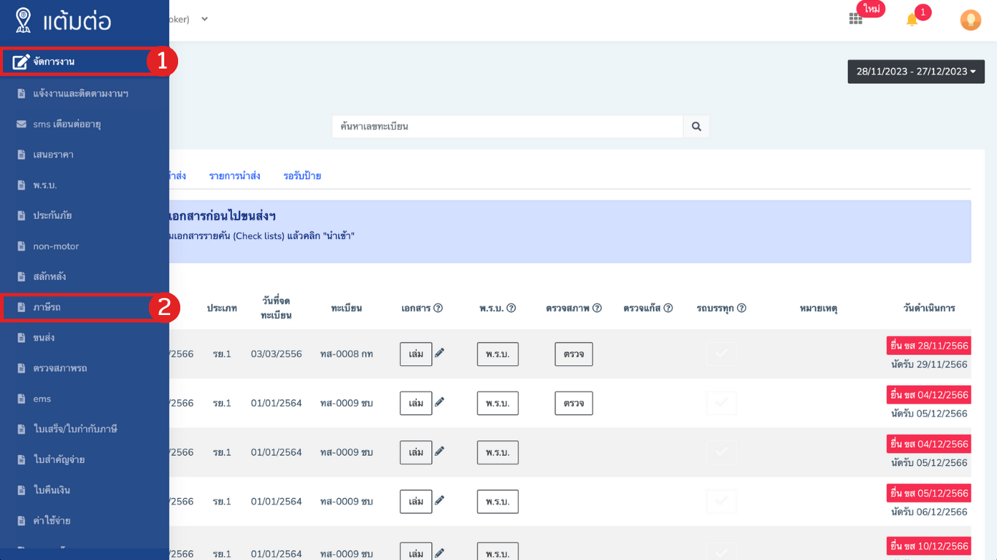Click the ทะเบียน column header
997x560 pixels.
[346, 308]
